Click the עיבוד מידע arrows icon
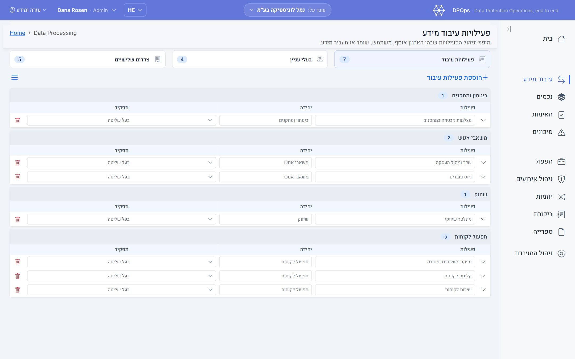The width and height of the screenshot is (575, 359). (x=561, y=80)
